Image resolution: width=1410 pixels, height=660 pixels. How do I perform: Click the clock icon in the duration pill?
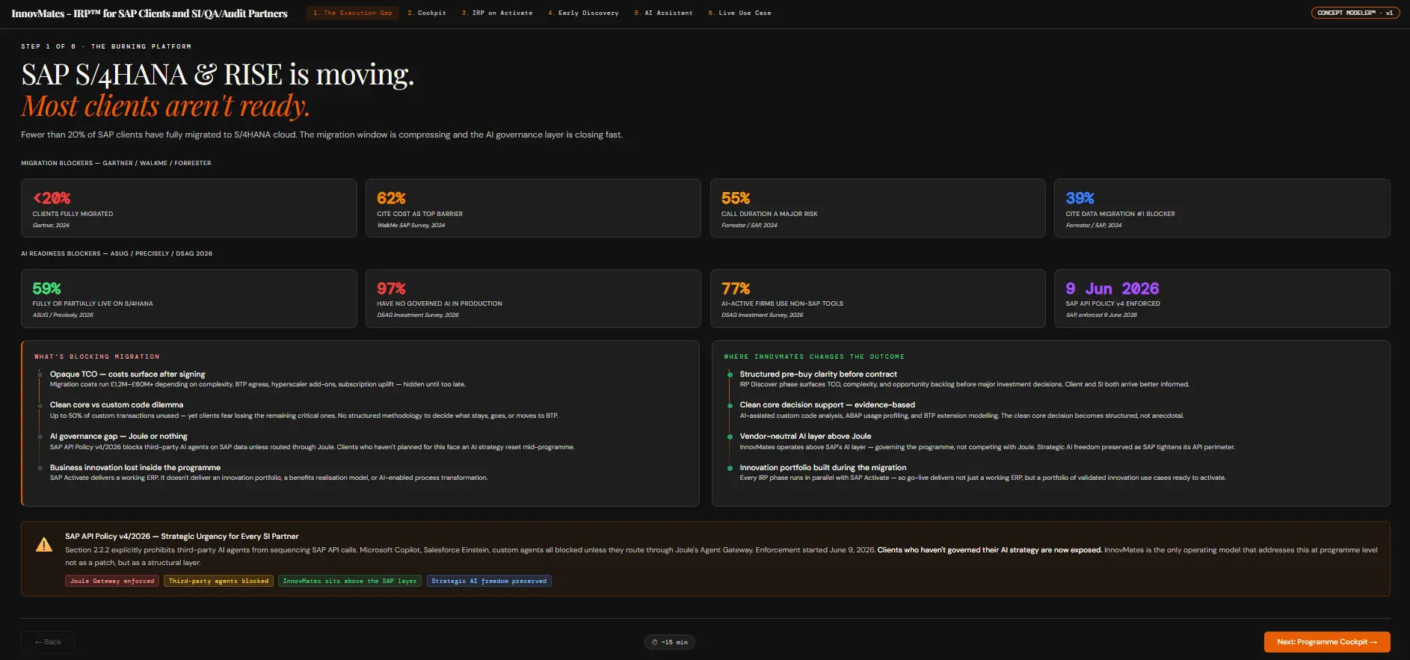click(655, 642)
